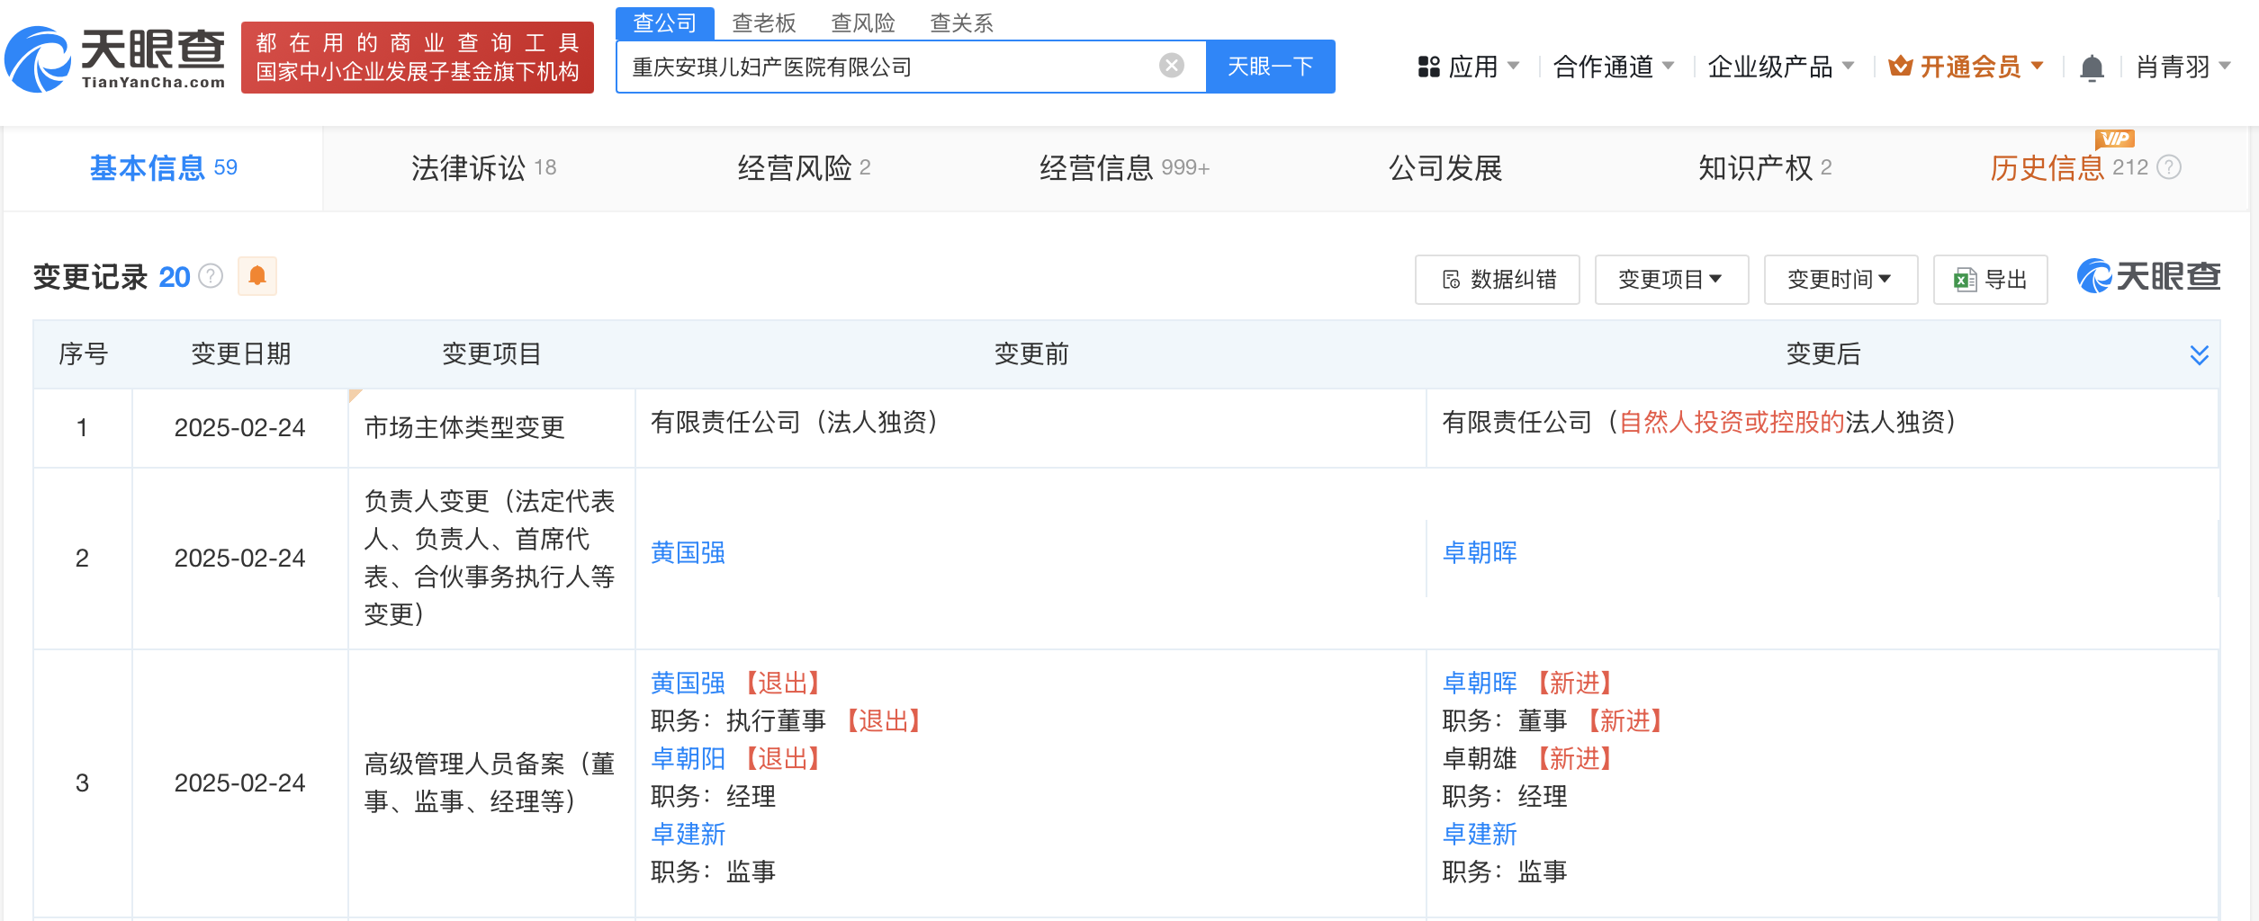This screenshot has height=921, width=2259.
Task: Open 卓朝阳 link in row 3
Action: (688, 759)
